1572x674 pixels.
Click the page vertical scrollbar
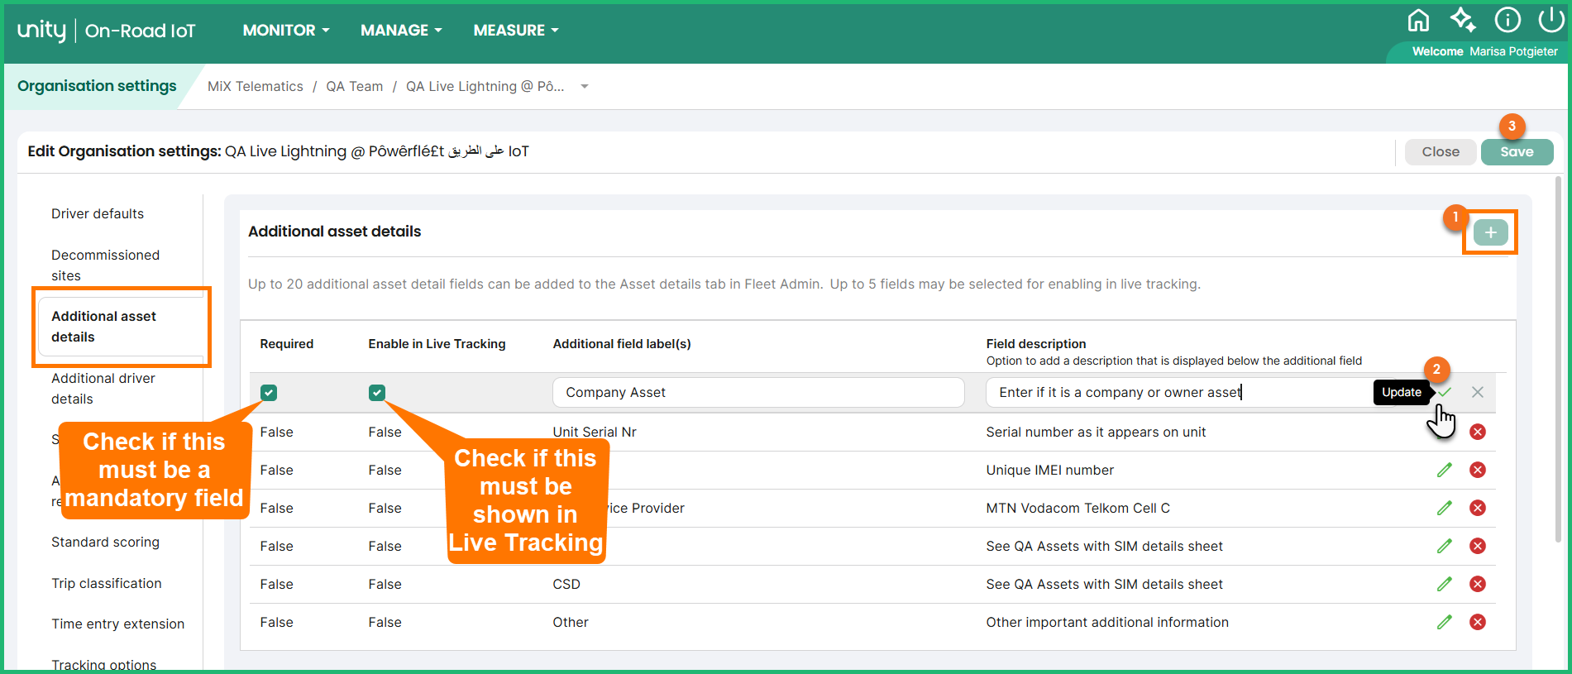[x=1559, y=360]
